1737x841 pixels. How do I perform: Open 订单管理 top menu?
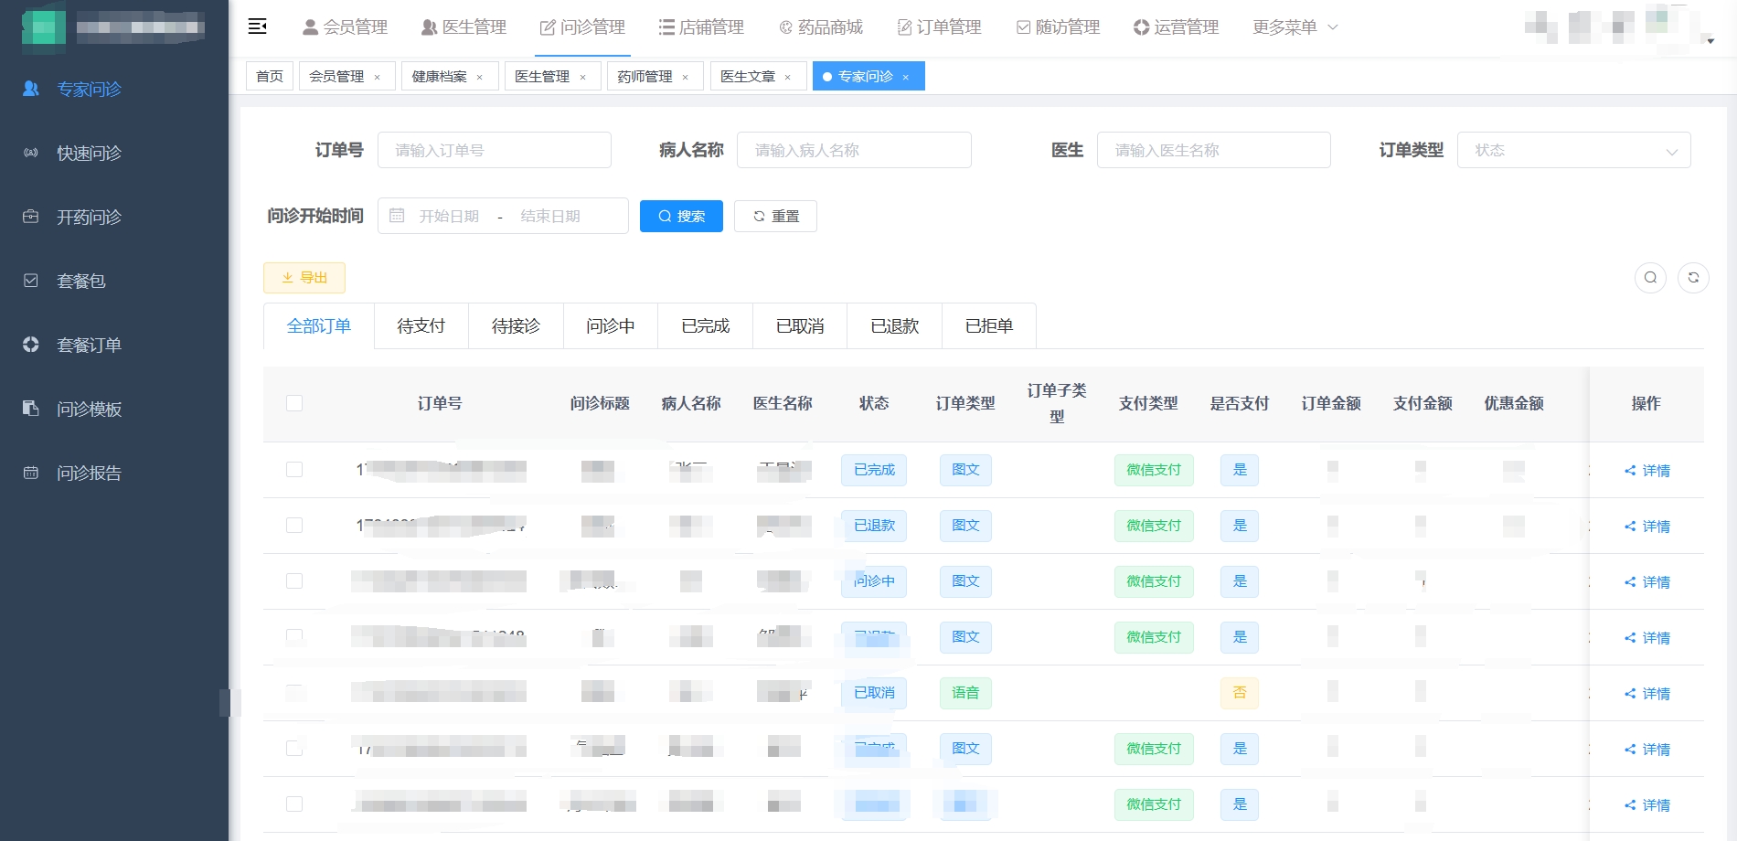[939, 27]
